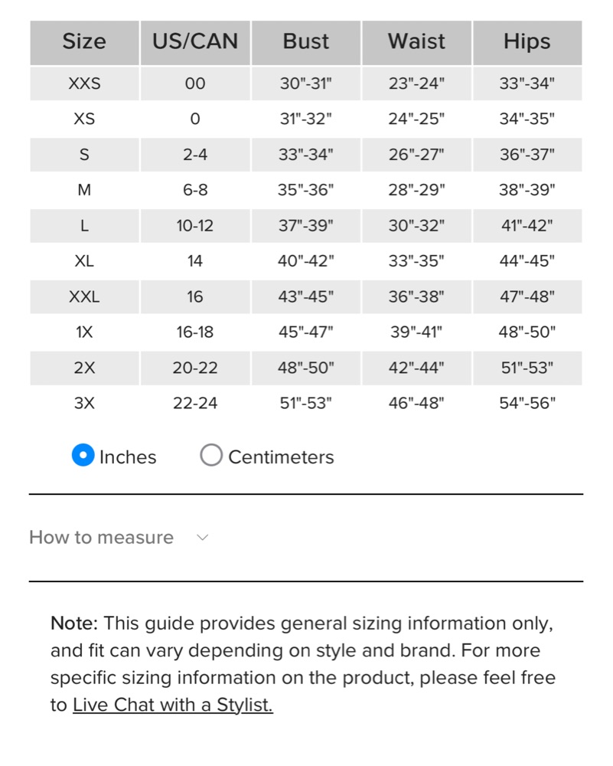The image size is (613, 766).
Task: Select the XL size cell
Action: [84, 261]
